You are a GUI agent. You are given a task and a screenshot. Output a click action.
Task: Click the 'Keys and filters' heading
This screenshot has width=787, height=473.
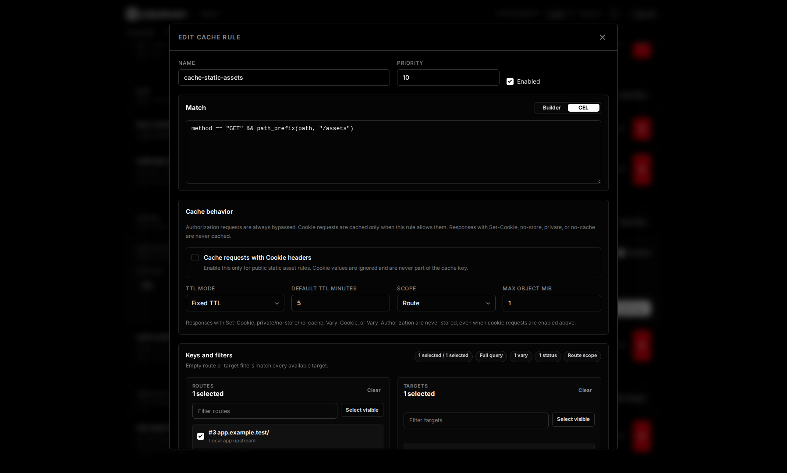209,355
